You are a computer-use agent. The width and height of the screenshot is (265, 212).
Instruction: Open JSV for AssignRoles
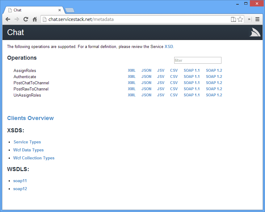tap(161, 70)
